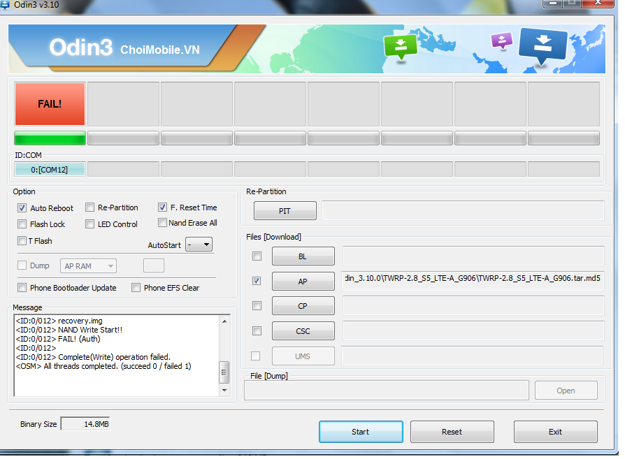The width and height of the screenshot is (625, 459).
Task: Click the BL file path field
Action: pos(473,256)
